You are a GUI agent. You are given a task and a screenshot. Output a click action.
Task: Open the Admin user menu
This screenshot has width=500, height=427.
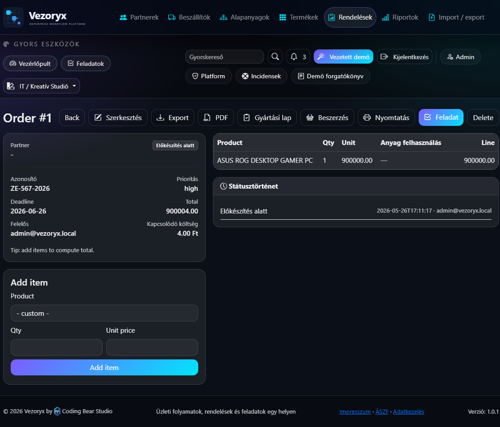460,57
